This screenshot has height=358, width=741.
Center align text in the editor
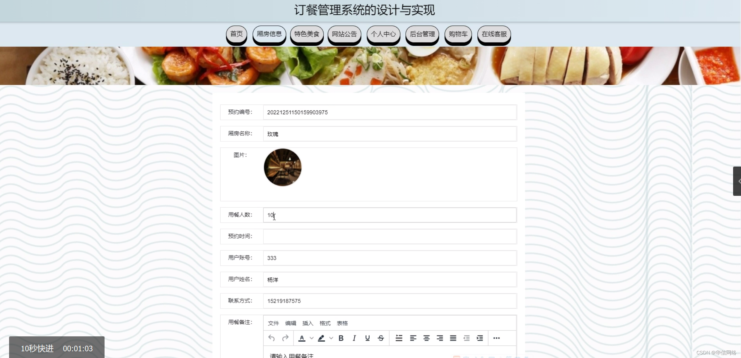point(426,338)
